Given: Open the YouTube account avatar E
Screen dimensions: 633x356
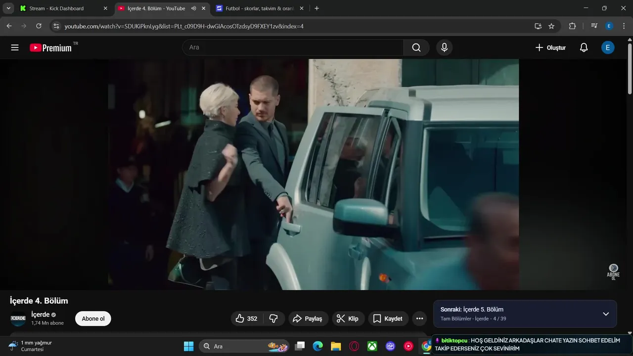Looking at the screenshot, I should (608, 47).
